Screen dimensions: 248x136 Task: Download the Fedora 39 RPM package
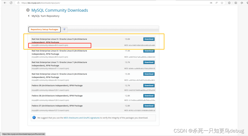pos(149,85)
